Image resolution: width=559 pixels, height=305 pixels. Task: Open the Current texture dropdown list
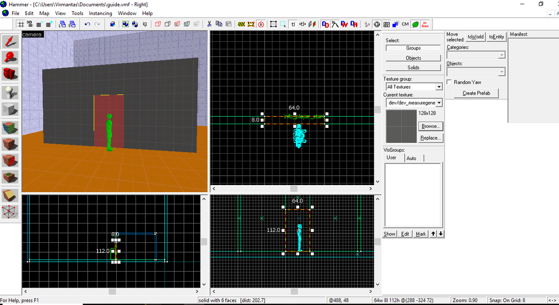439,103
